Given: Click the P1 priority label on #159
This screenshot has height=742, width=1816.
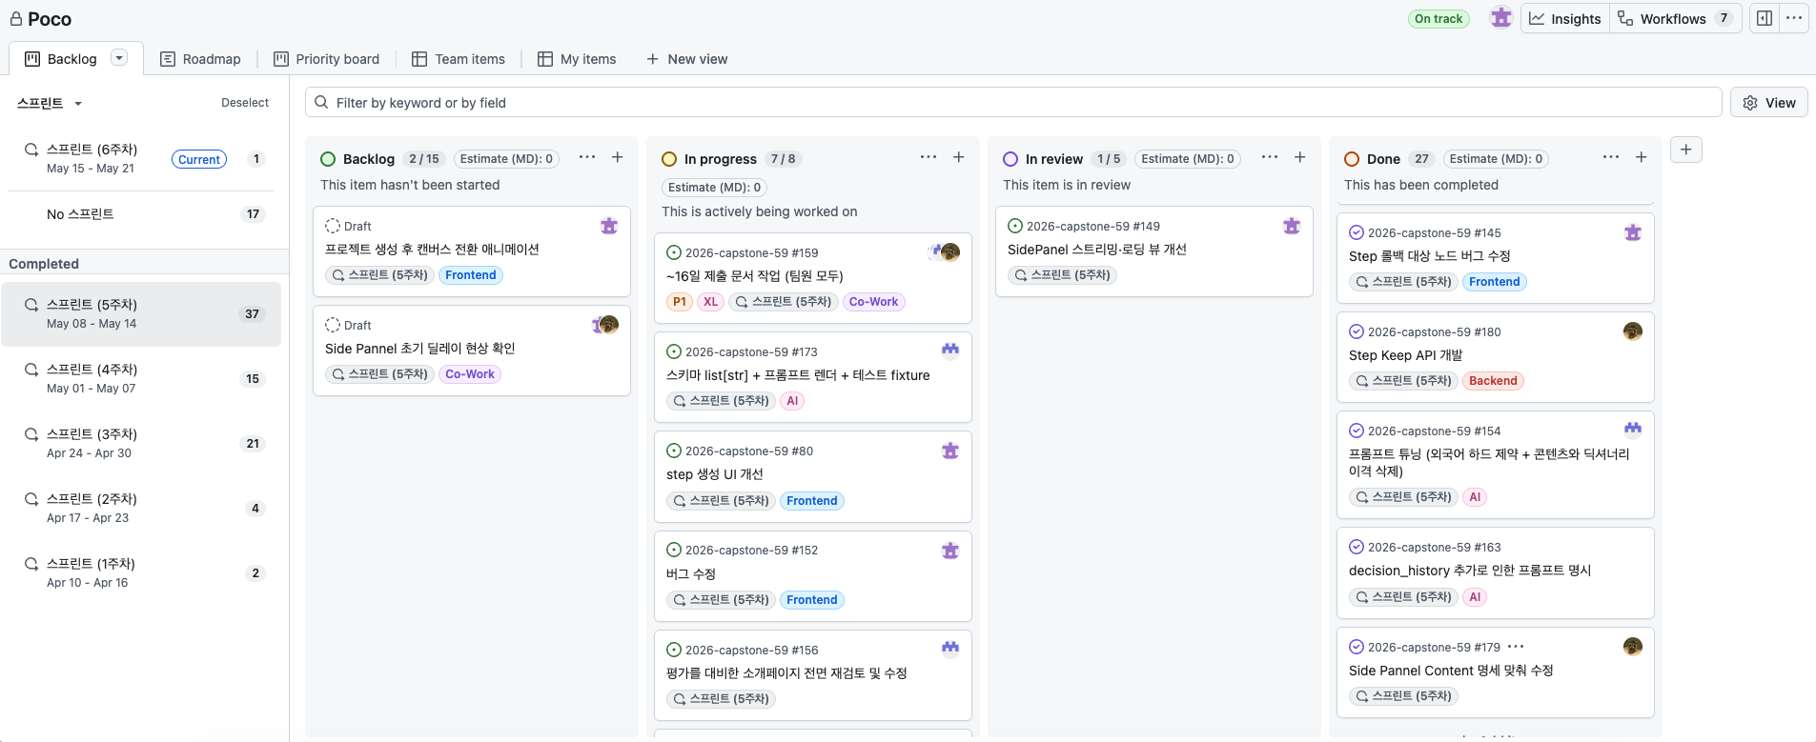Looking at the screenshot, I should point(679,302).
